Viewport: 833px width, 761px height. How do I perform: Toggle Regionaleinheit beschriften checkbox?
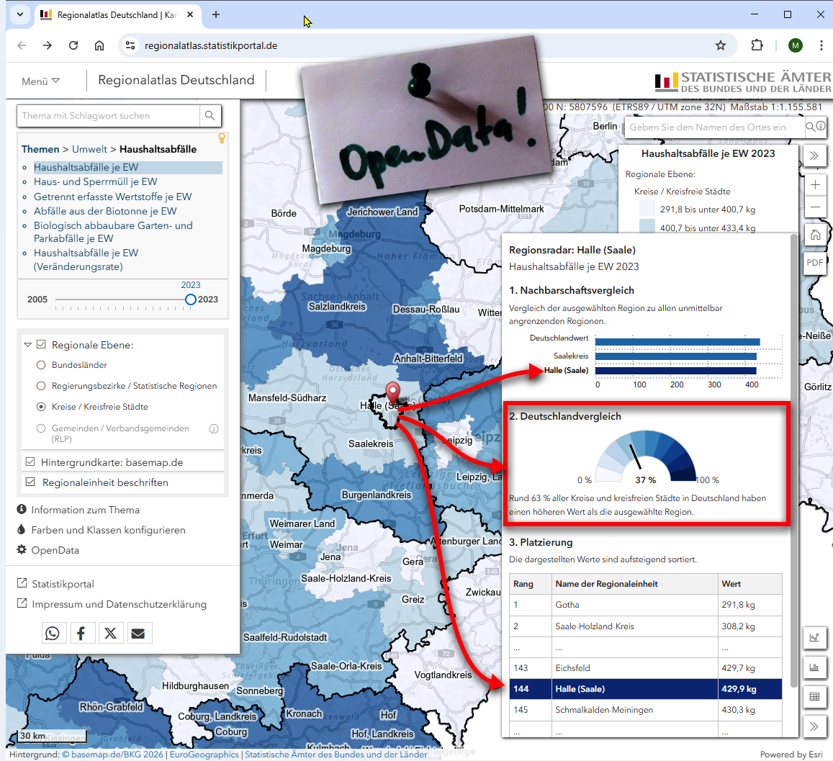30,482
